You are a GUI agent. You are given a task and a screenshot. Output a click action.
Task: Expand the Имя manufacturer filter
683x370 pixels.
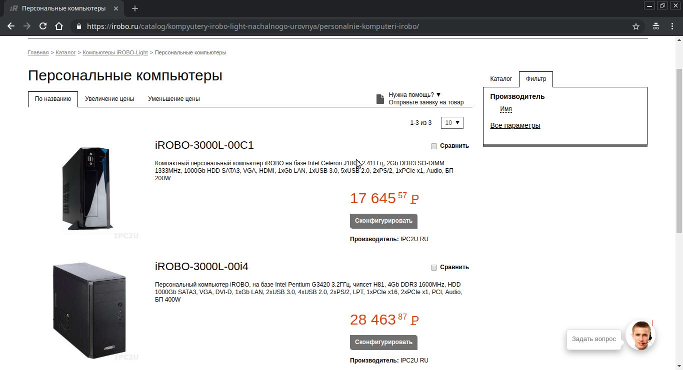pos(506,109)
